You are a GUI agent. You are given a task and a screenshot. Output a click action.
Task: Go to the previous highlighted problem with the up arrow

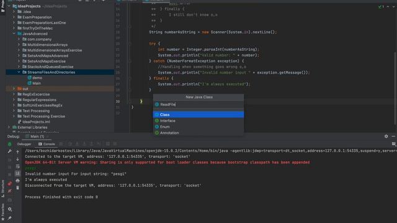coord(388,7)
